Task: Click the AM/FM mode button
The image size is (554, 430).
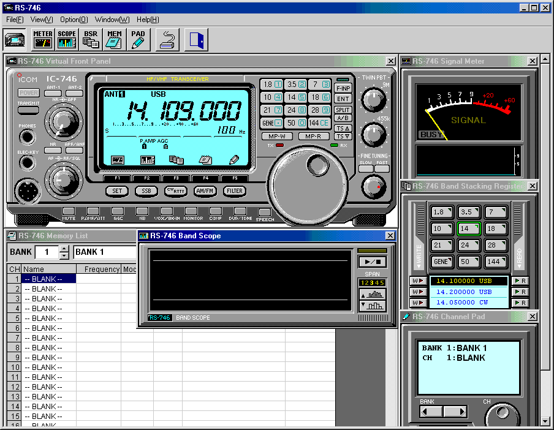Action: 205,191
